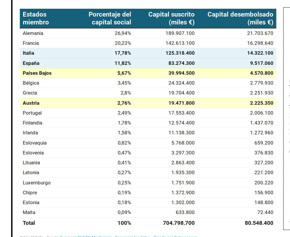
Task: Select the Luxemburgo row label
Action: pos(37,183)
